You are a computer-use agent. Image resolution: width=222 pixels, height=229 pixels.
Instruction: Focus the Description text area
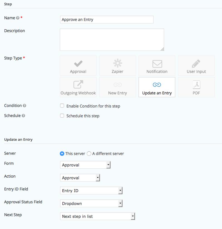coord(112,40)
